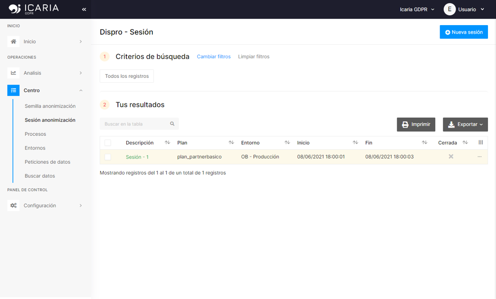Open the Exportar dropdown

(465, 124)
